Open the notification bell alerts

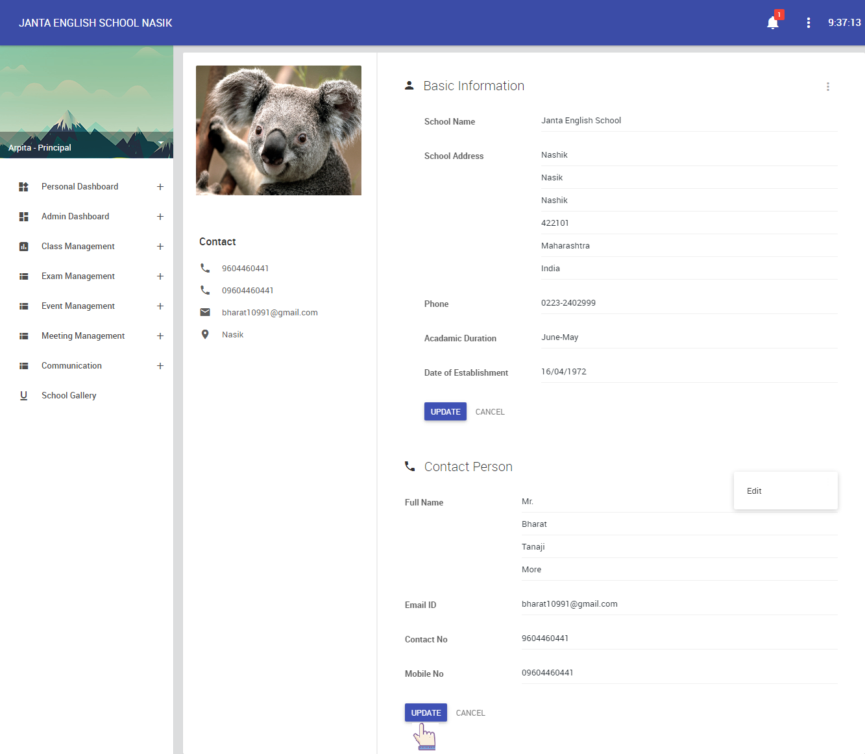(772, 23)
